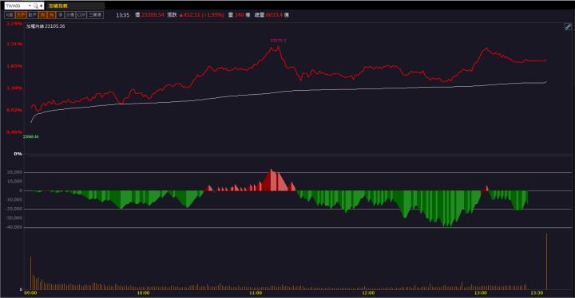Click the chart peak marker near 11:10

[x=278, y=41]
